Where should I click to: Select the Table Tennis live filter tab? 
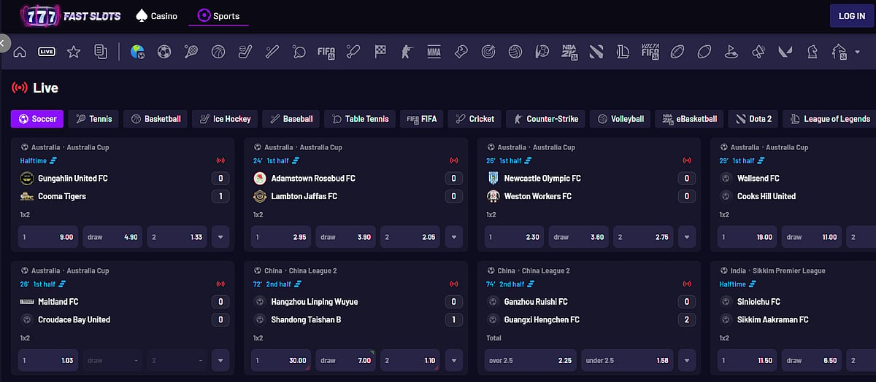click(360, 119)
